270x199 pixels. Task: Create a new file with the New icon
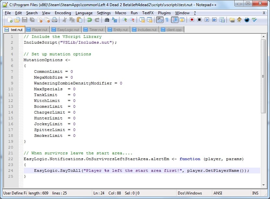(10, 20)
